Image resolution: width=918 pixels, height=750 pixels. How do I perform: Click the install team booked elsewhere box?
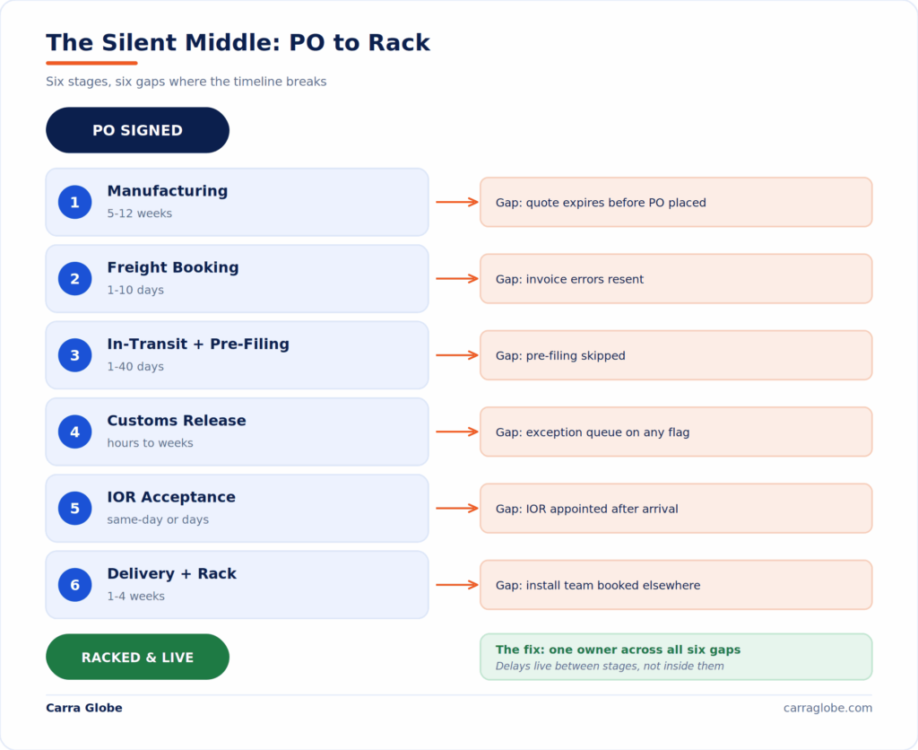click(676, 585)
